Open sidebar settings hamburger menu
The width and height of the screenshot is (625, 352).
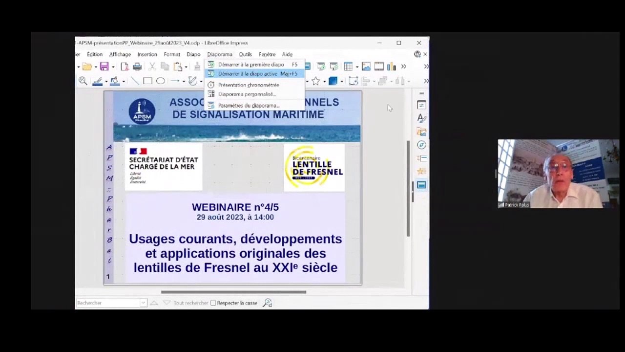tap(421, 93)
